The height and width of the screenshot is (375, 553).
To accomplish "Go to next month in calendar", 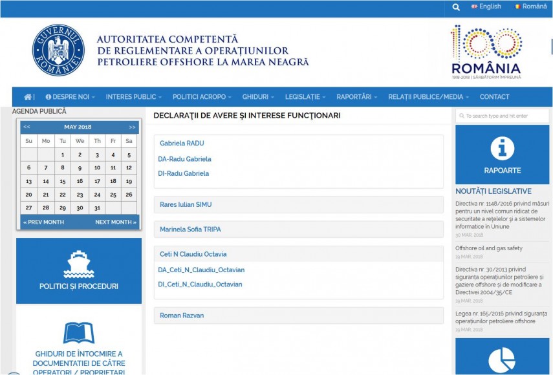I will (x=116, y=222).
